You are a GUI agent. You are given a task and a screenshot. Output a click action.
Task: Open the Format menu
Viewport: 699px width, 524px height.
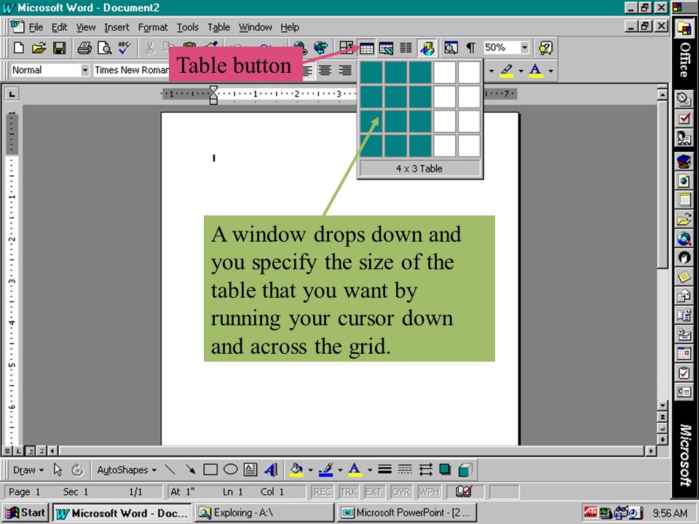pyautogui.click(x=153, y=27)
